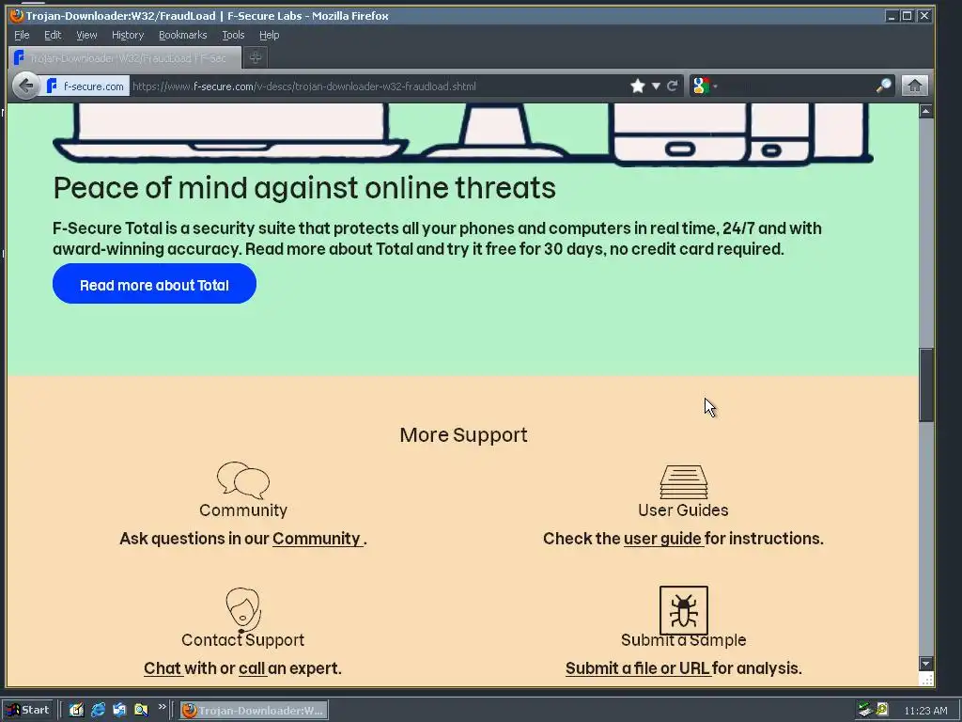
Task: Click the search box next to Google icon
Action: [797, 86]
